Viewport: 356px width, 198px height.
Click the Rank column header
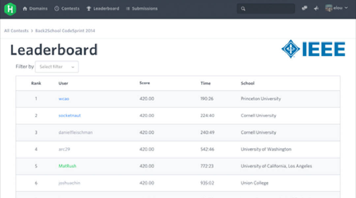click(36, 83)
